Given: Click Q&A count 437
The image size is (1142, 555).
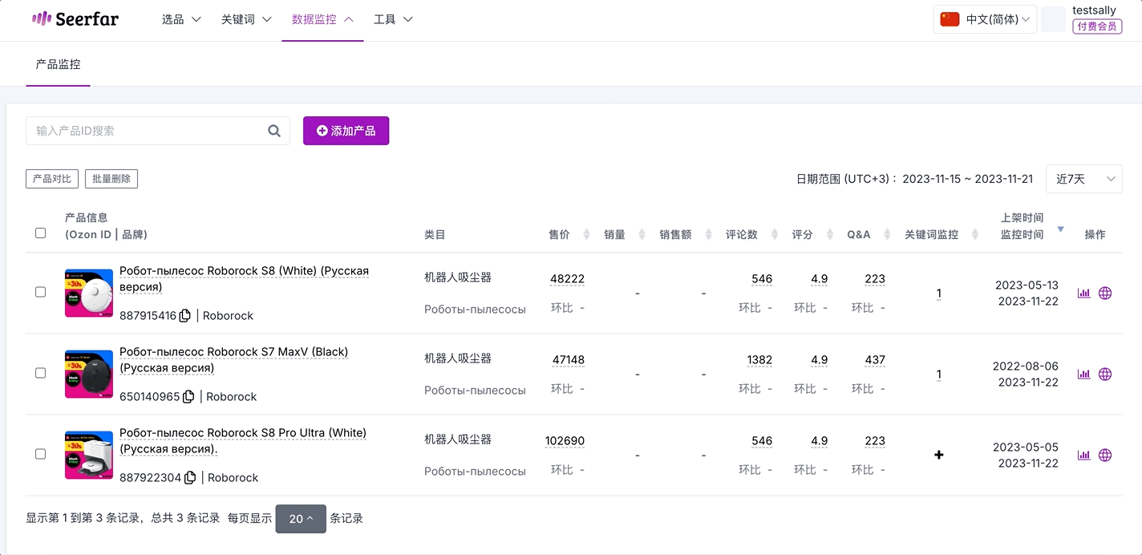Looking at the screenshot, I should tap(875, 360).
